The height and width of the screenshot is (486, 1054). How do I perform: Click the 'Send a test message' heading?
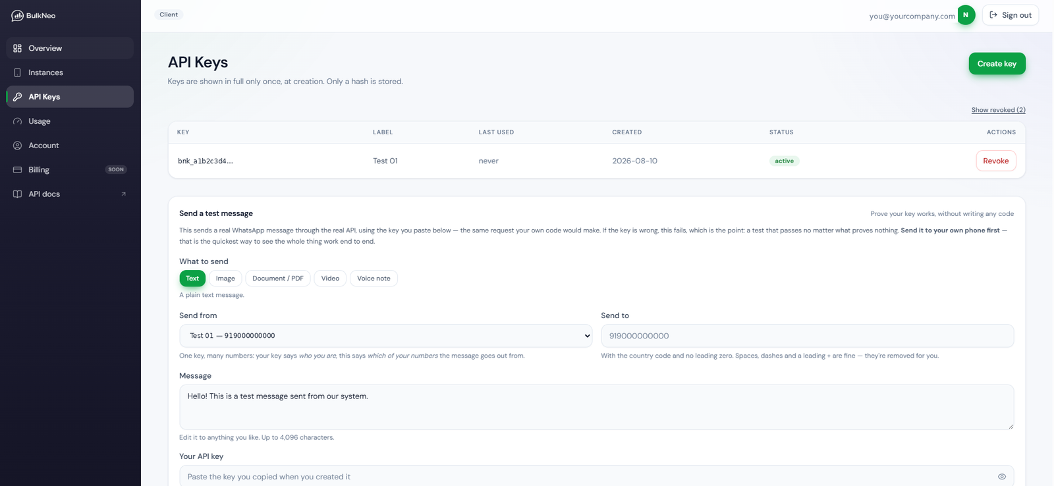[x=216, y=213]
